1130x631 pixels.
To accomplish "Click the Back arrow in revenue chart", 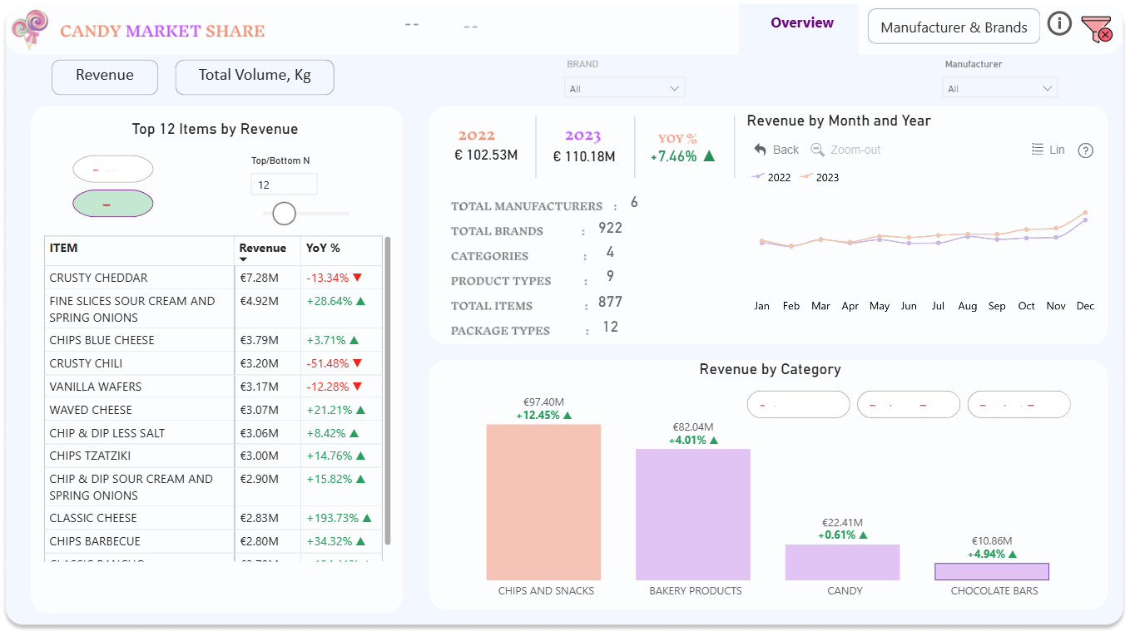I will (761, 150).
